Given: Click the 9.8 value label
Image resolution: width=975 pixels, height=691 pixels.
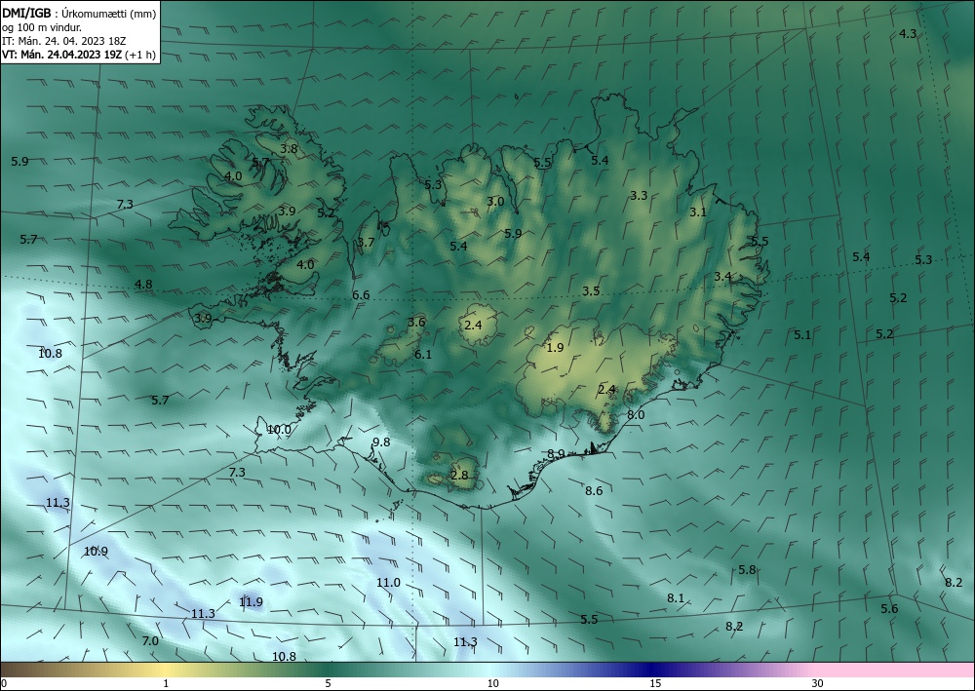Looking at the screenshot, I should [380, 441].
